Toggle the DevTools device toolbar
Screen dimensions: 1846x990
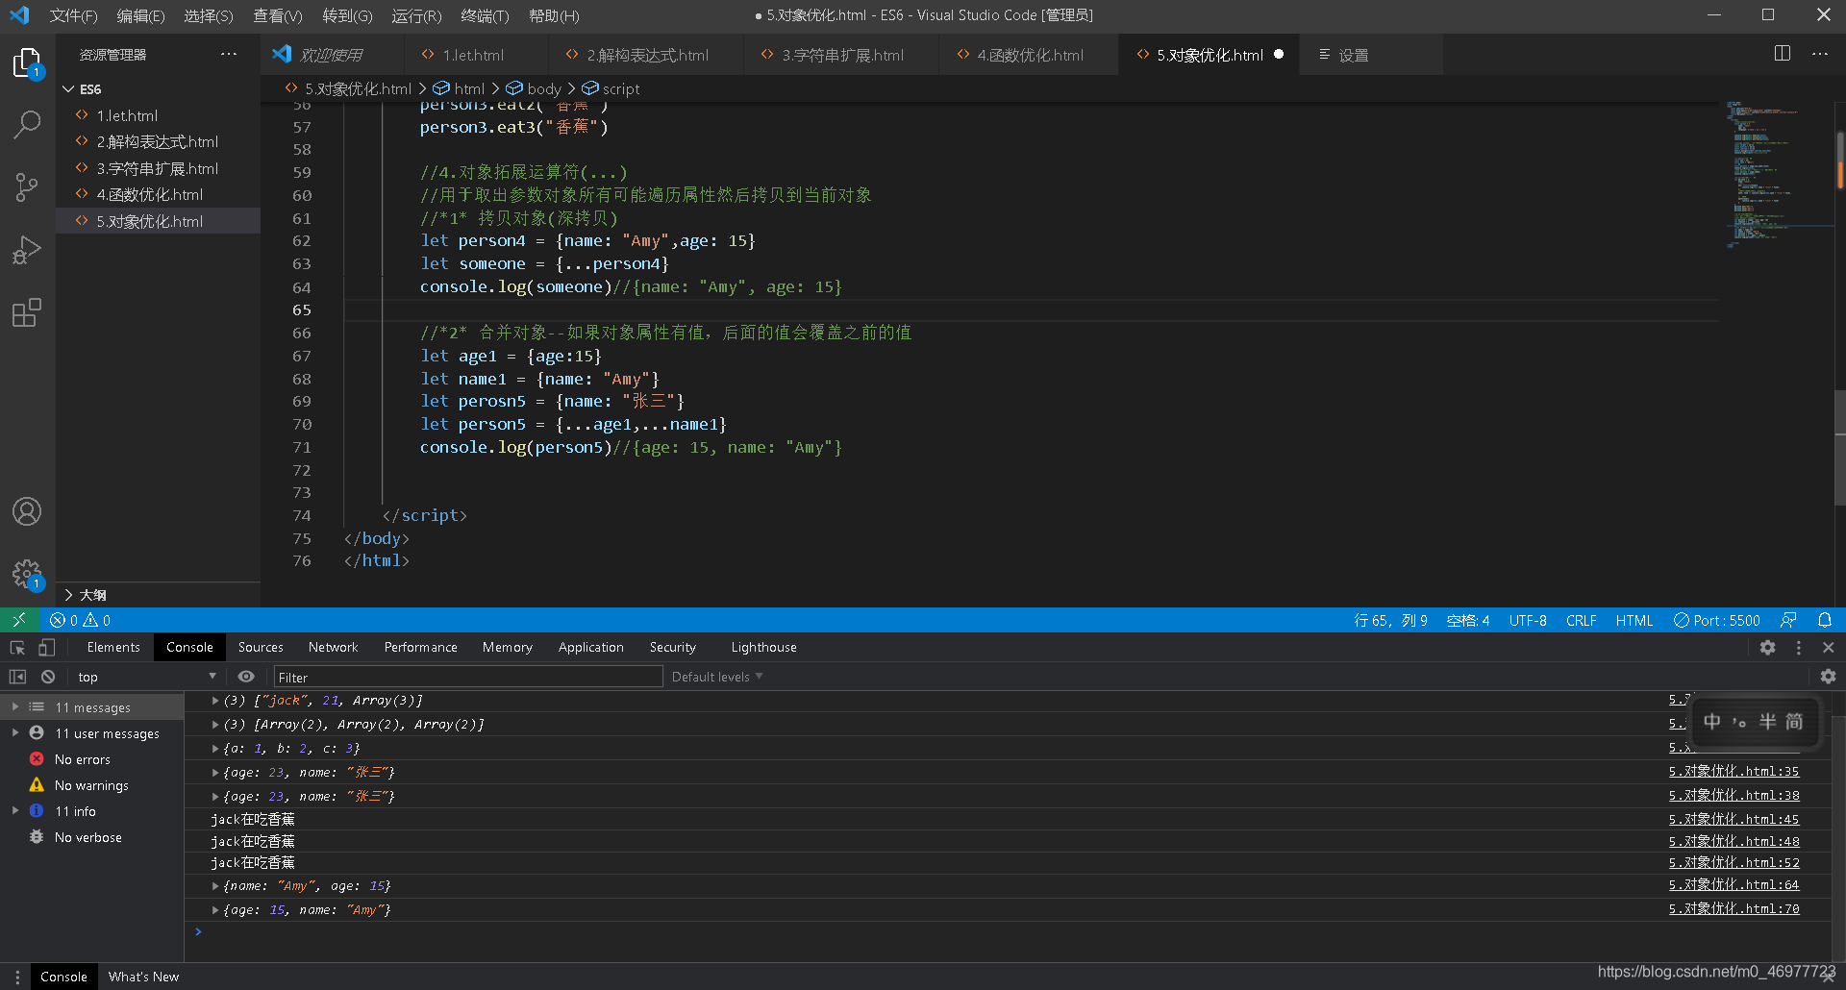click(x=46, y=647)
